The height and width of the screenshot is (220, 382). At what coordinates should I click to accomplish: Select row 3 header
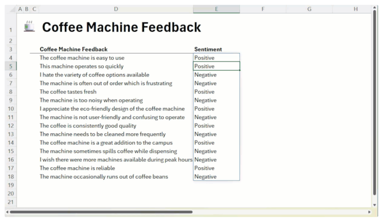tap(11, 49)
